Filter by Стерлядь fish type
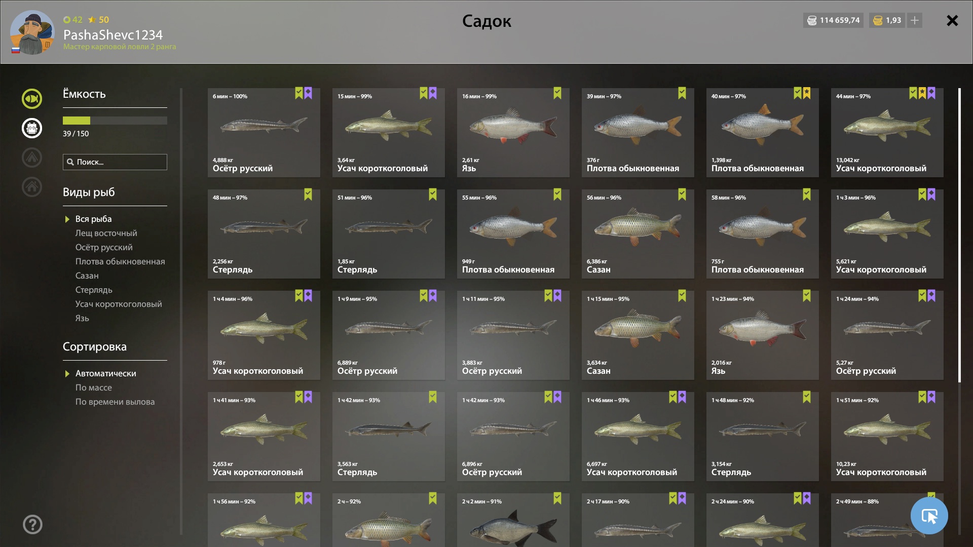Viewport: 973px width, 547px height. (94, 290)
